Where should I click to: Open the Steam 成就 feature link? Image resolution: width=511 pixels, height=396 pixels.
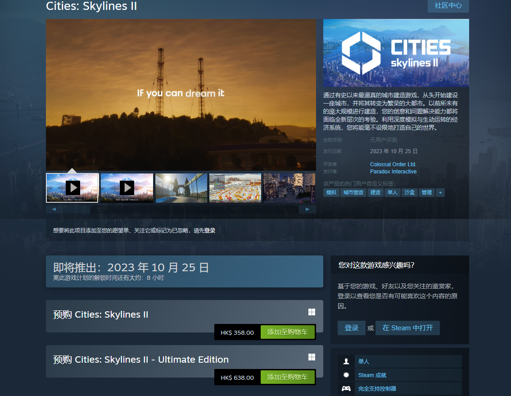(x=372, y=375)
